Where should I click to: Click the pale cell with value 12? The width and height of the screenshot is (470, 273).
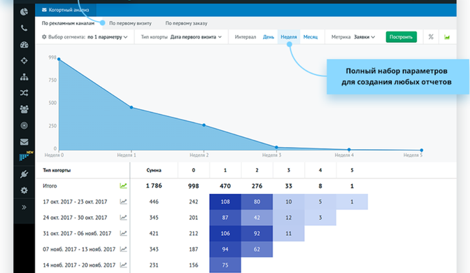pos(289,218)
